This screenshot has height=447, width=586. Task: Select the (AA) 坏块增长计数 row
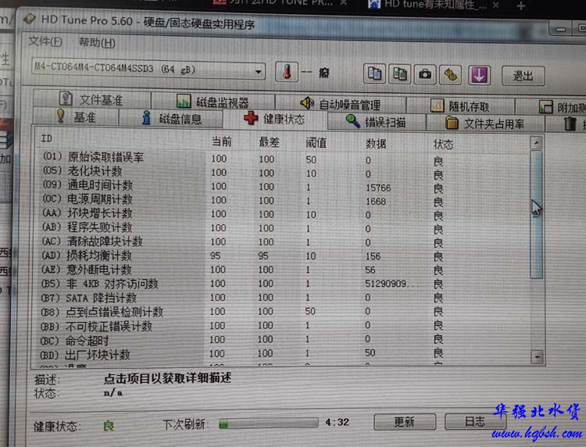[284, 214]
